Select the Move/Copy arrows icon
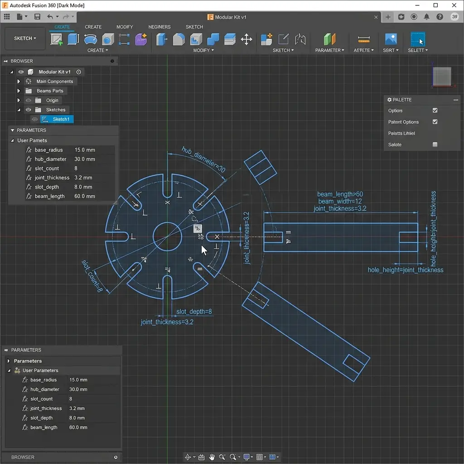Image resolution: width=464 pixels, height=464 pixels. pos(246,39)
